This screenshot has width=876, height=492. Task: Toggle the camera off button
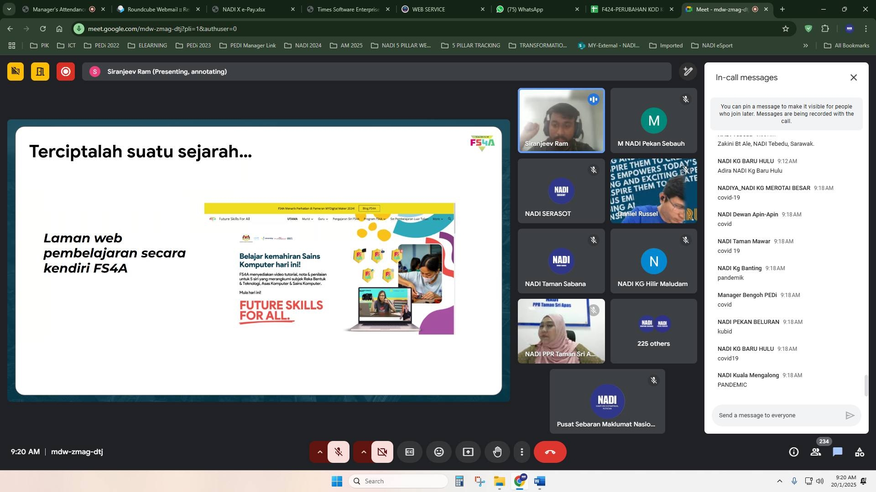(382, 452)
